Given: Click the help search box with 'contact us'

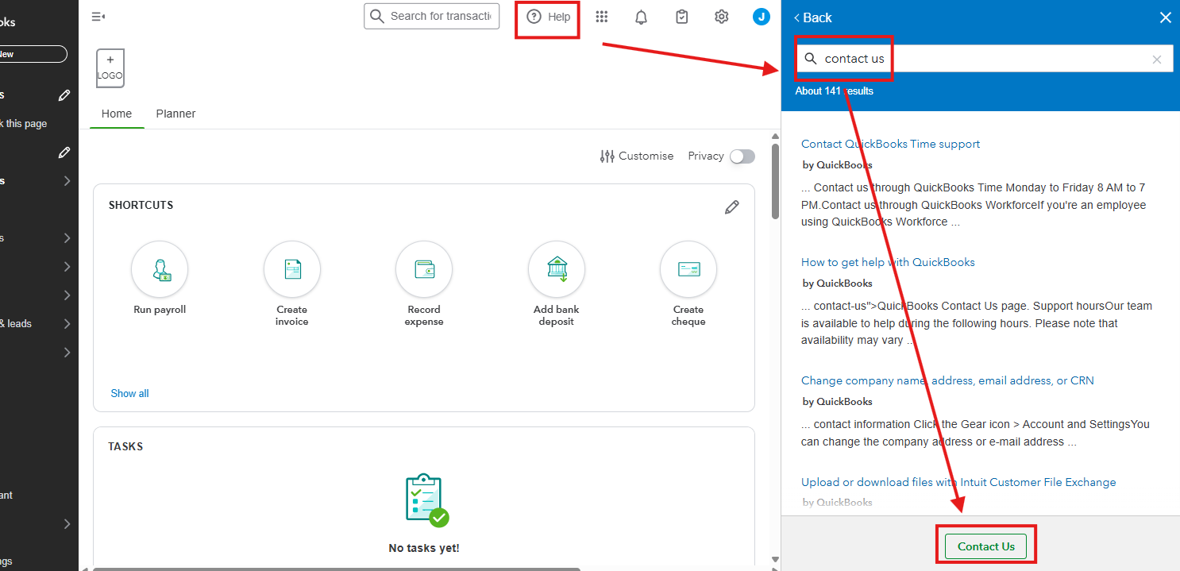Looking at the screenshot, I should pyautogui.click(x=984, y=59).
